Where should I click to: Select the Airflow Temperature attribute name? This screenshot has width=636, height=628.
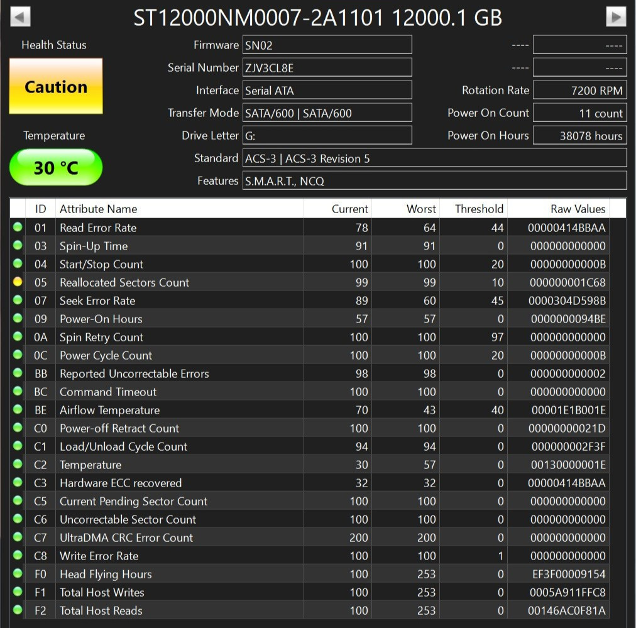click(109, 410)
